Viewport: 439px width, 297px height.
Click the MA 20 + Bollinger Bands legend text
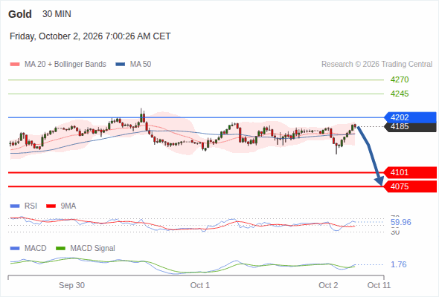(x=65, y=65)
